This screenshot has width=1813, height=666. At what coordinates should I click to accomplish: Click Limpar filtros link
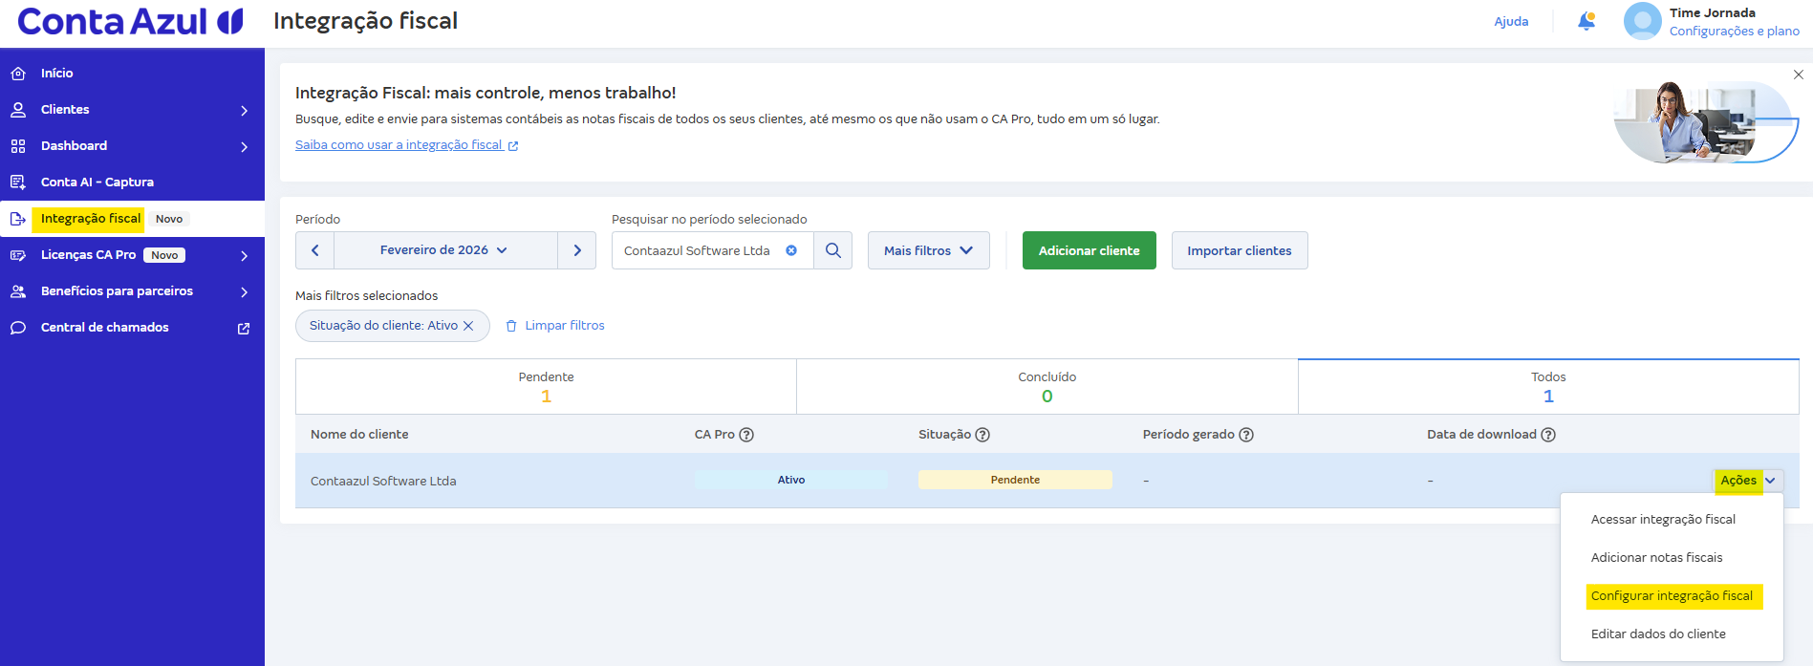click(565, 326)
